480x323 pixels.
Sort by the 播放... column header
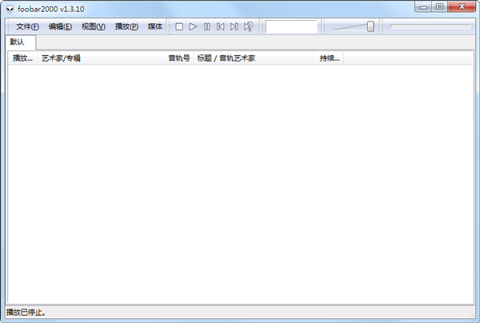click(x=22, y=58)
